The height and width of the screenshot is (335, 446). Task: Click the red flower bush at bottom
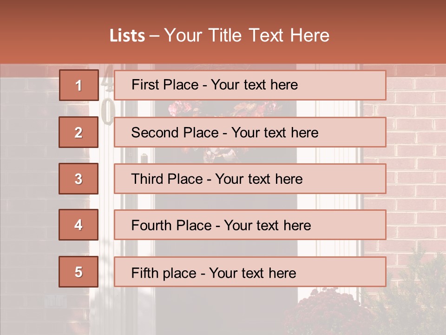[x=325, y=312]
